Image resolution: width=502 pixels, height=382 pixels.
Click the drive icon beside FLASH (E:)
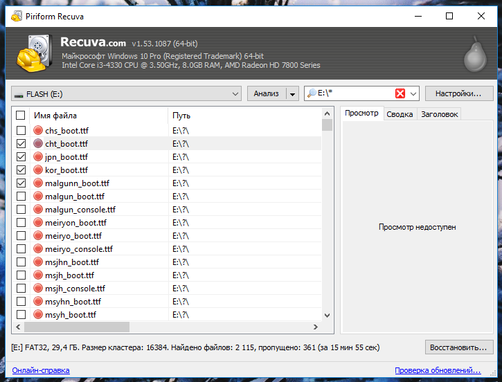pyautogui.click(x=19, y=95)
